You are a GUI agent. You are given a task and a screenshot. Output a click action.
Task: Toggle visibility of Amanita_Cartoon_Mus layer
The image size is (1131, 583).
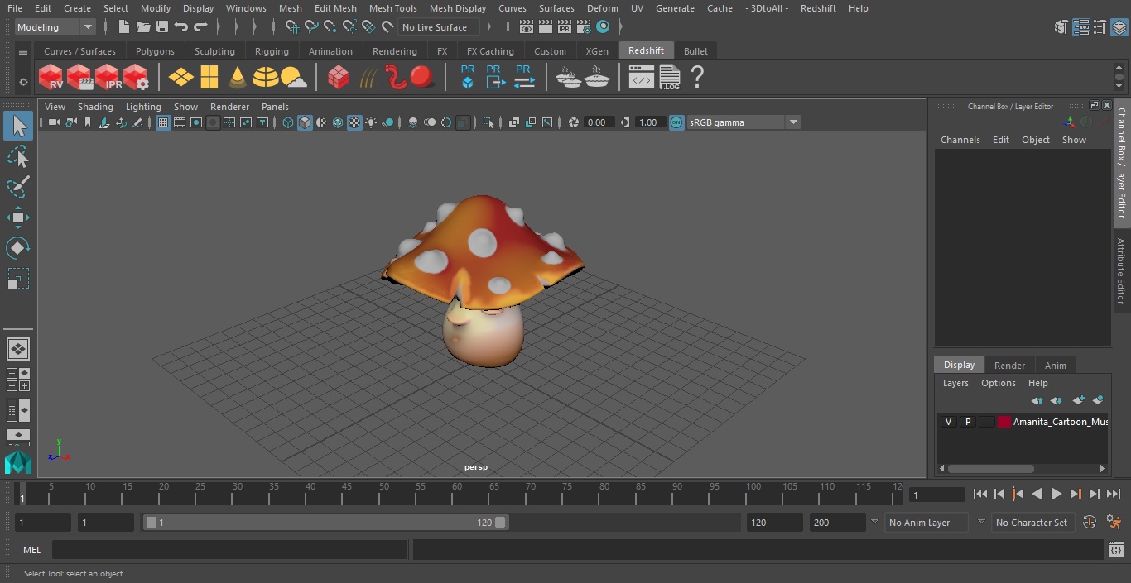click(948, 422)
